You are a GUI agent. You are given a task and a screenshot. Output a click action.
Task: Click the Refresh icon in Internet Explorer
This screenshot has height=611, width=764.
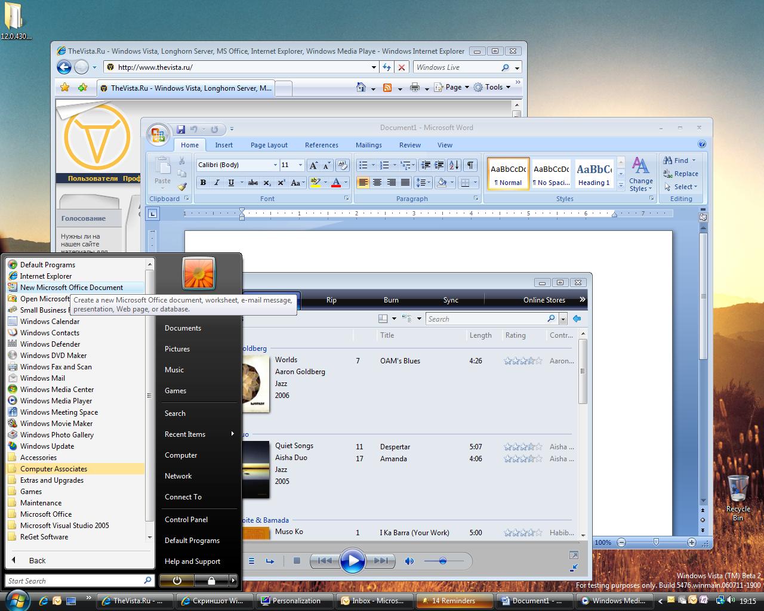pos(387,67)
